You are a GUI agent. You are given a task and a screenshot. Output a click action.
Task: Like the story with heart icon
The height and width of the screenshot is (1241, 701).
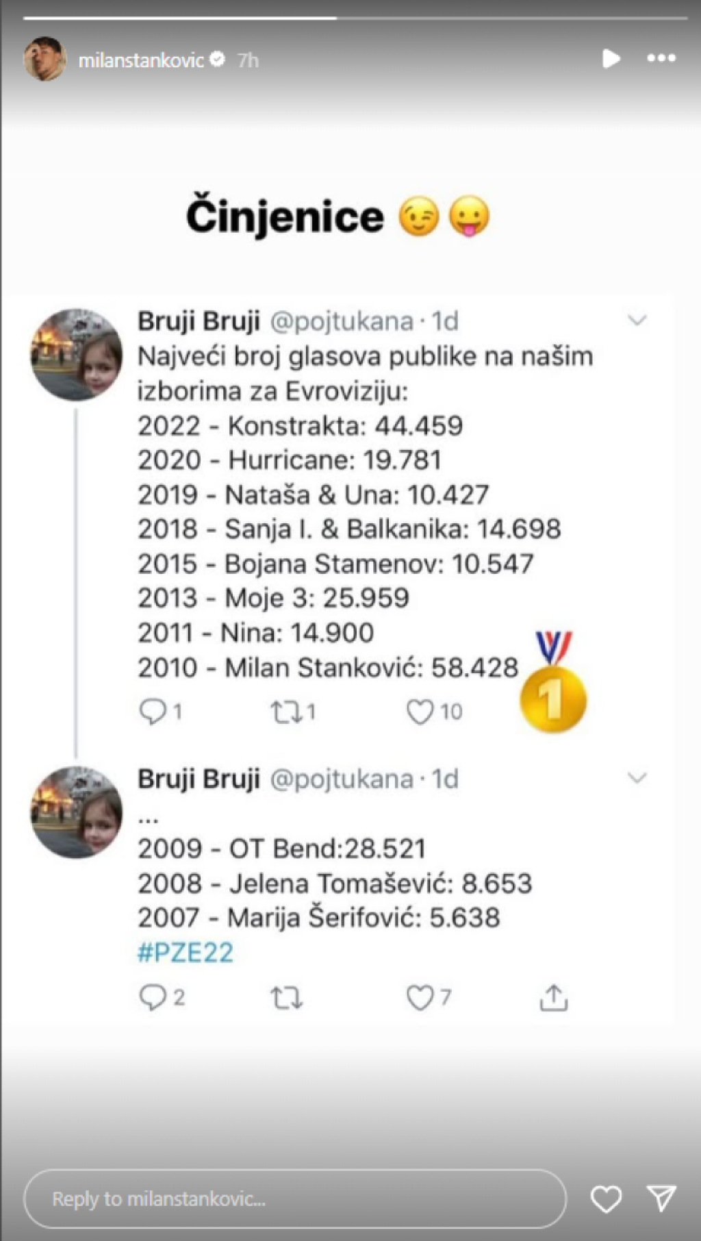606,1199
